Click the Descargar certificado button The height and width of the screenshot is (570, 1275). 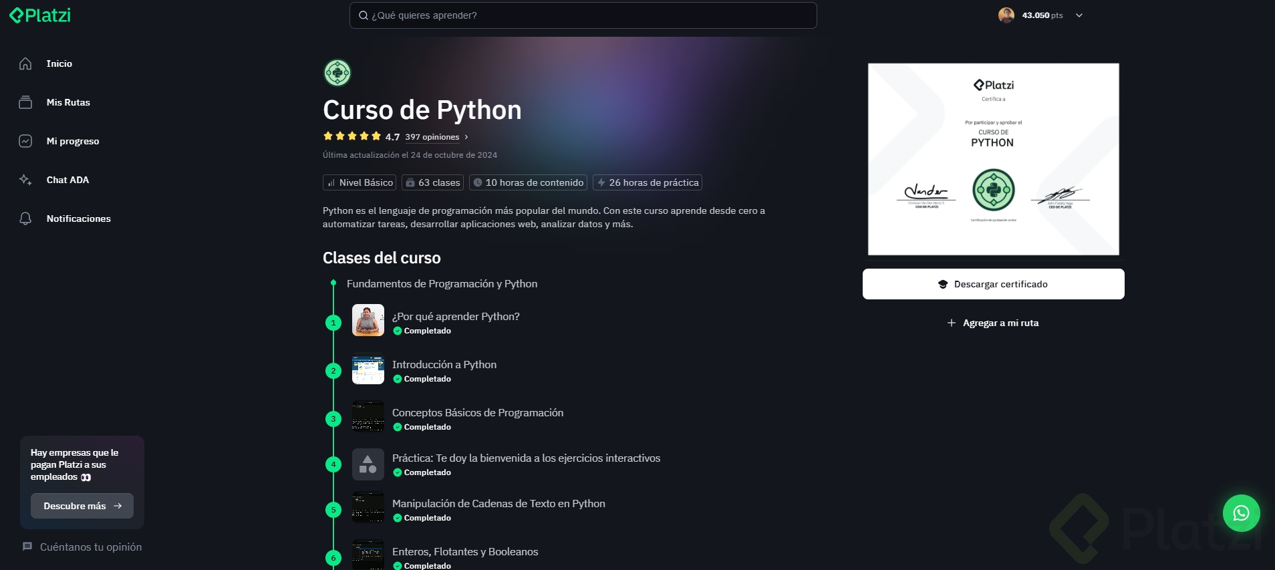coord(994,284)
